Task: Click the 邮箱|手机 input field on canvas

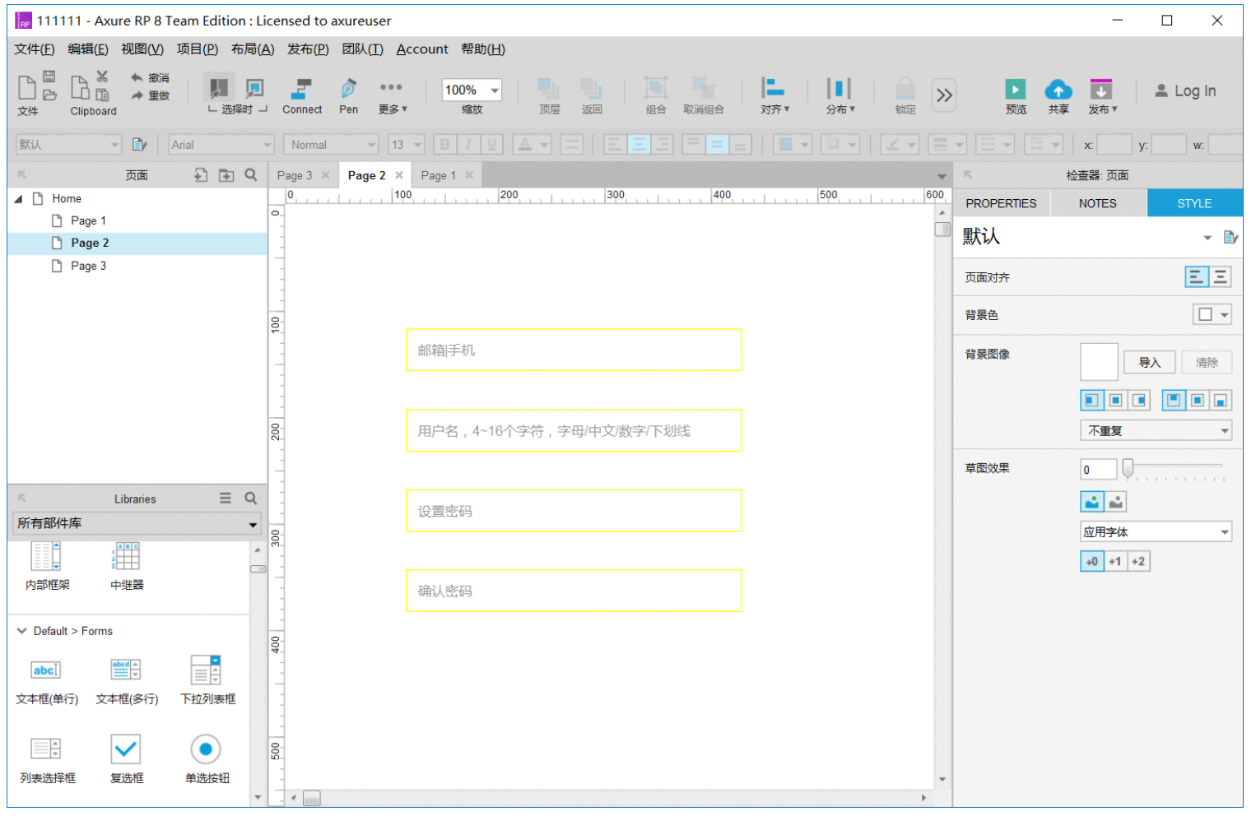Action: coord(574,350)
